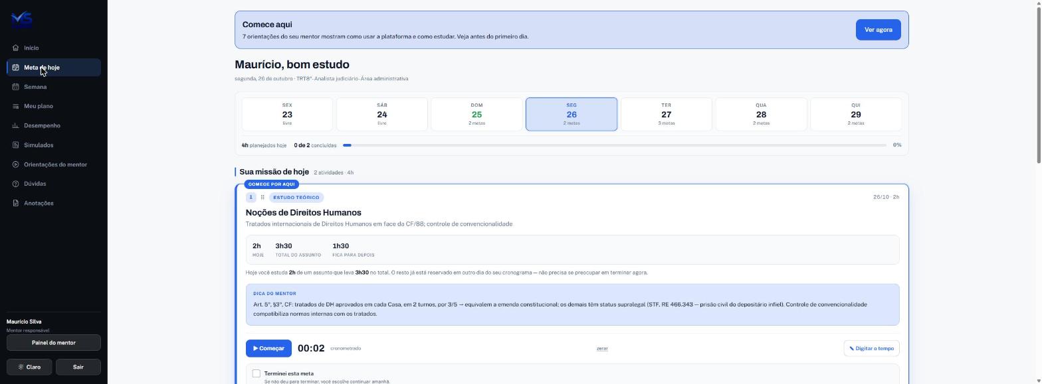
Task: Open the Início menu item
Action: click(x=54, y=48)
